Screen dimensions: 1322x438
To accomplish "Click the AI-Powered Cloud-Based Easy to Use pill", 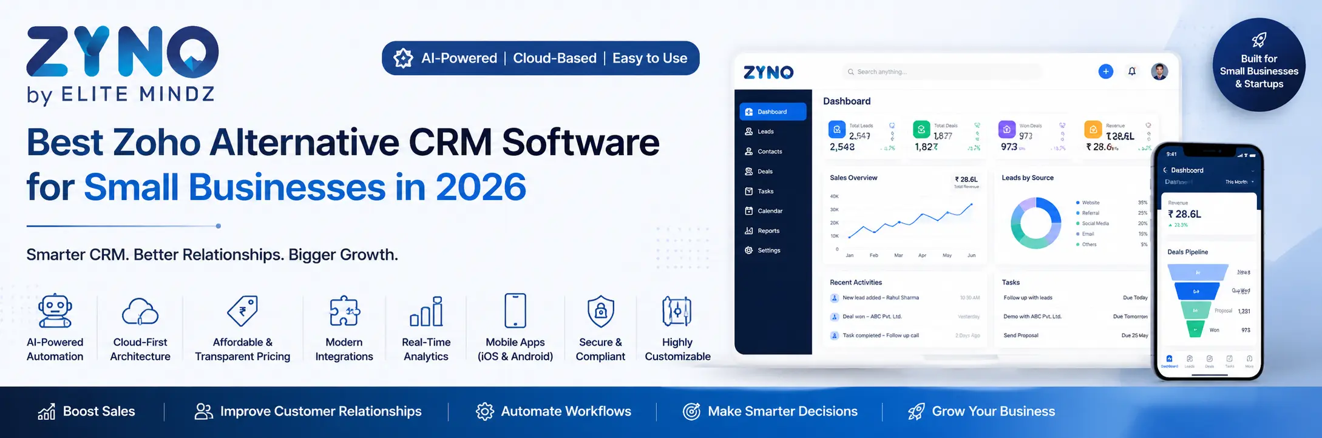I will [x=540, y=58].
